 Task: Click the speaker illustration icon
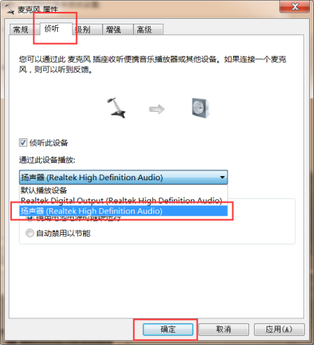[x=200, y=108]
